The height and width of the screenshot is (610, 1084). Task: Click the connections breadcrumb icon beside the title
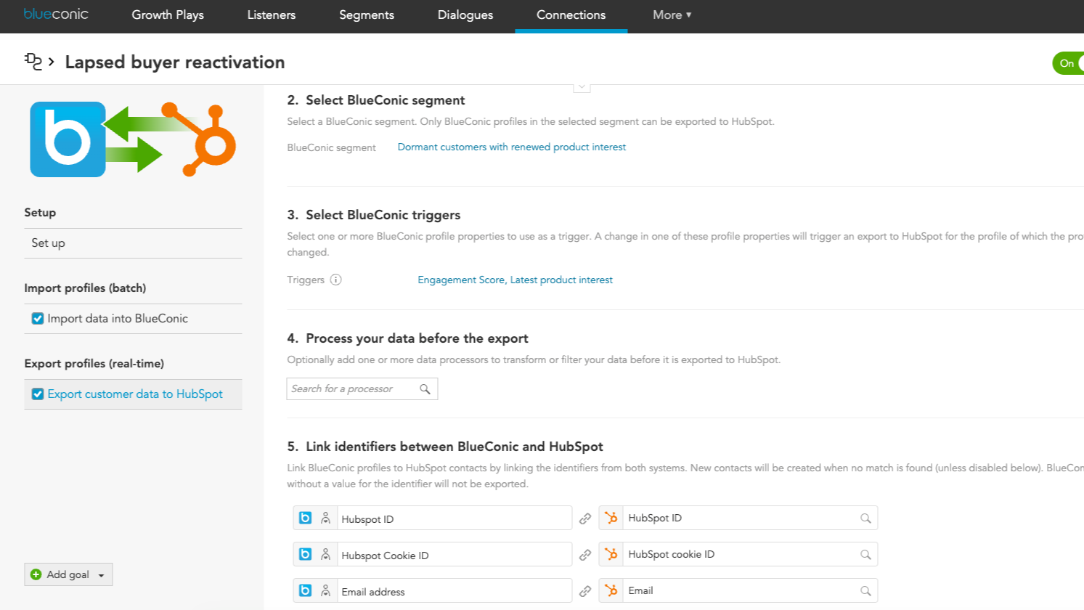(x=33, y=62)
